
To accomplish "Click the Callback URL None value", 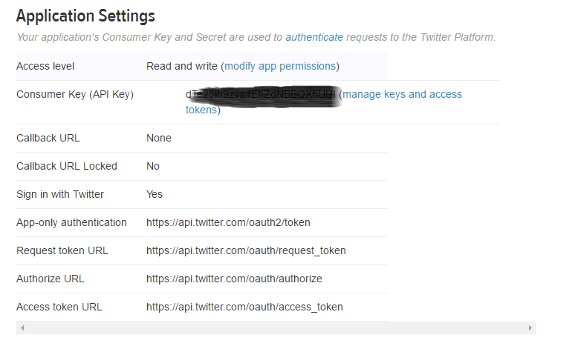I will (159, 139).
